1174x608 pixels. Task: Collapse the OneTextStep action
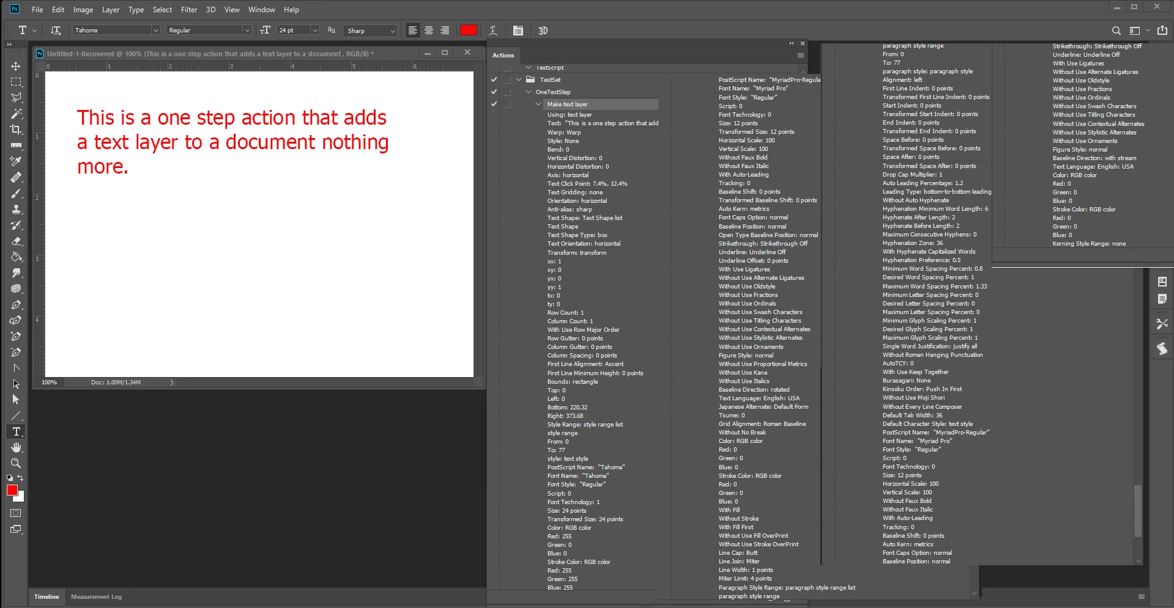(529, 92)
